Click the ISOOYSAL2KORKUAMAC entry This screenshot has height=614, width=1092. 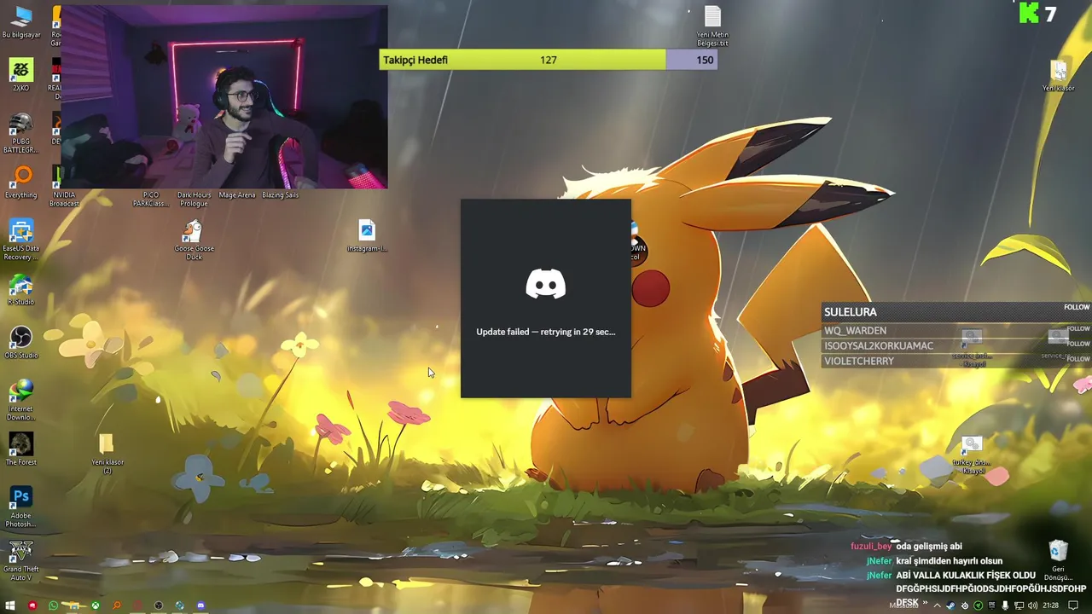tap(879, 346)
